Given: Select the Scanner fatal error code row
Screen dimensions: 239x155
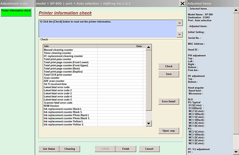Looking at the screenshot, I should tap(94, 103).
